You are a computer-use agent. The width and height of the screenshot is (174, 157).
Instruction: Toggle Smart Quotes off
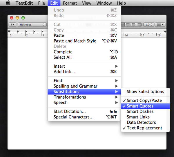click(x=145, y=106)
